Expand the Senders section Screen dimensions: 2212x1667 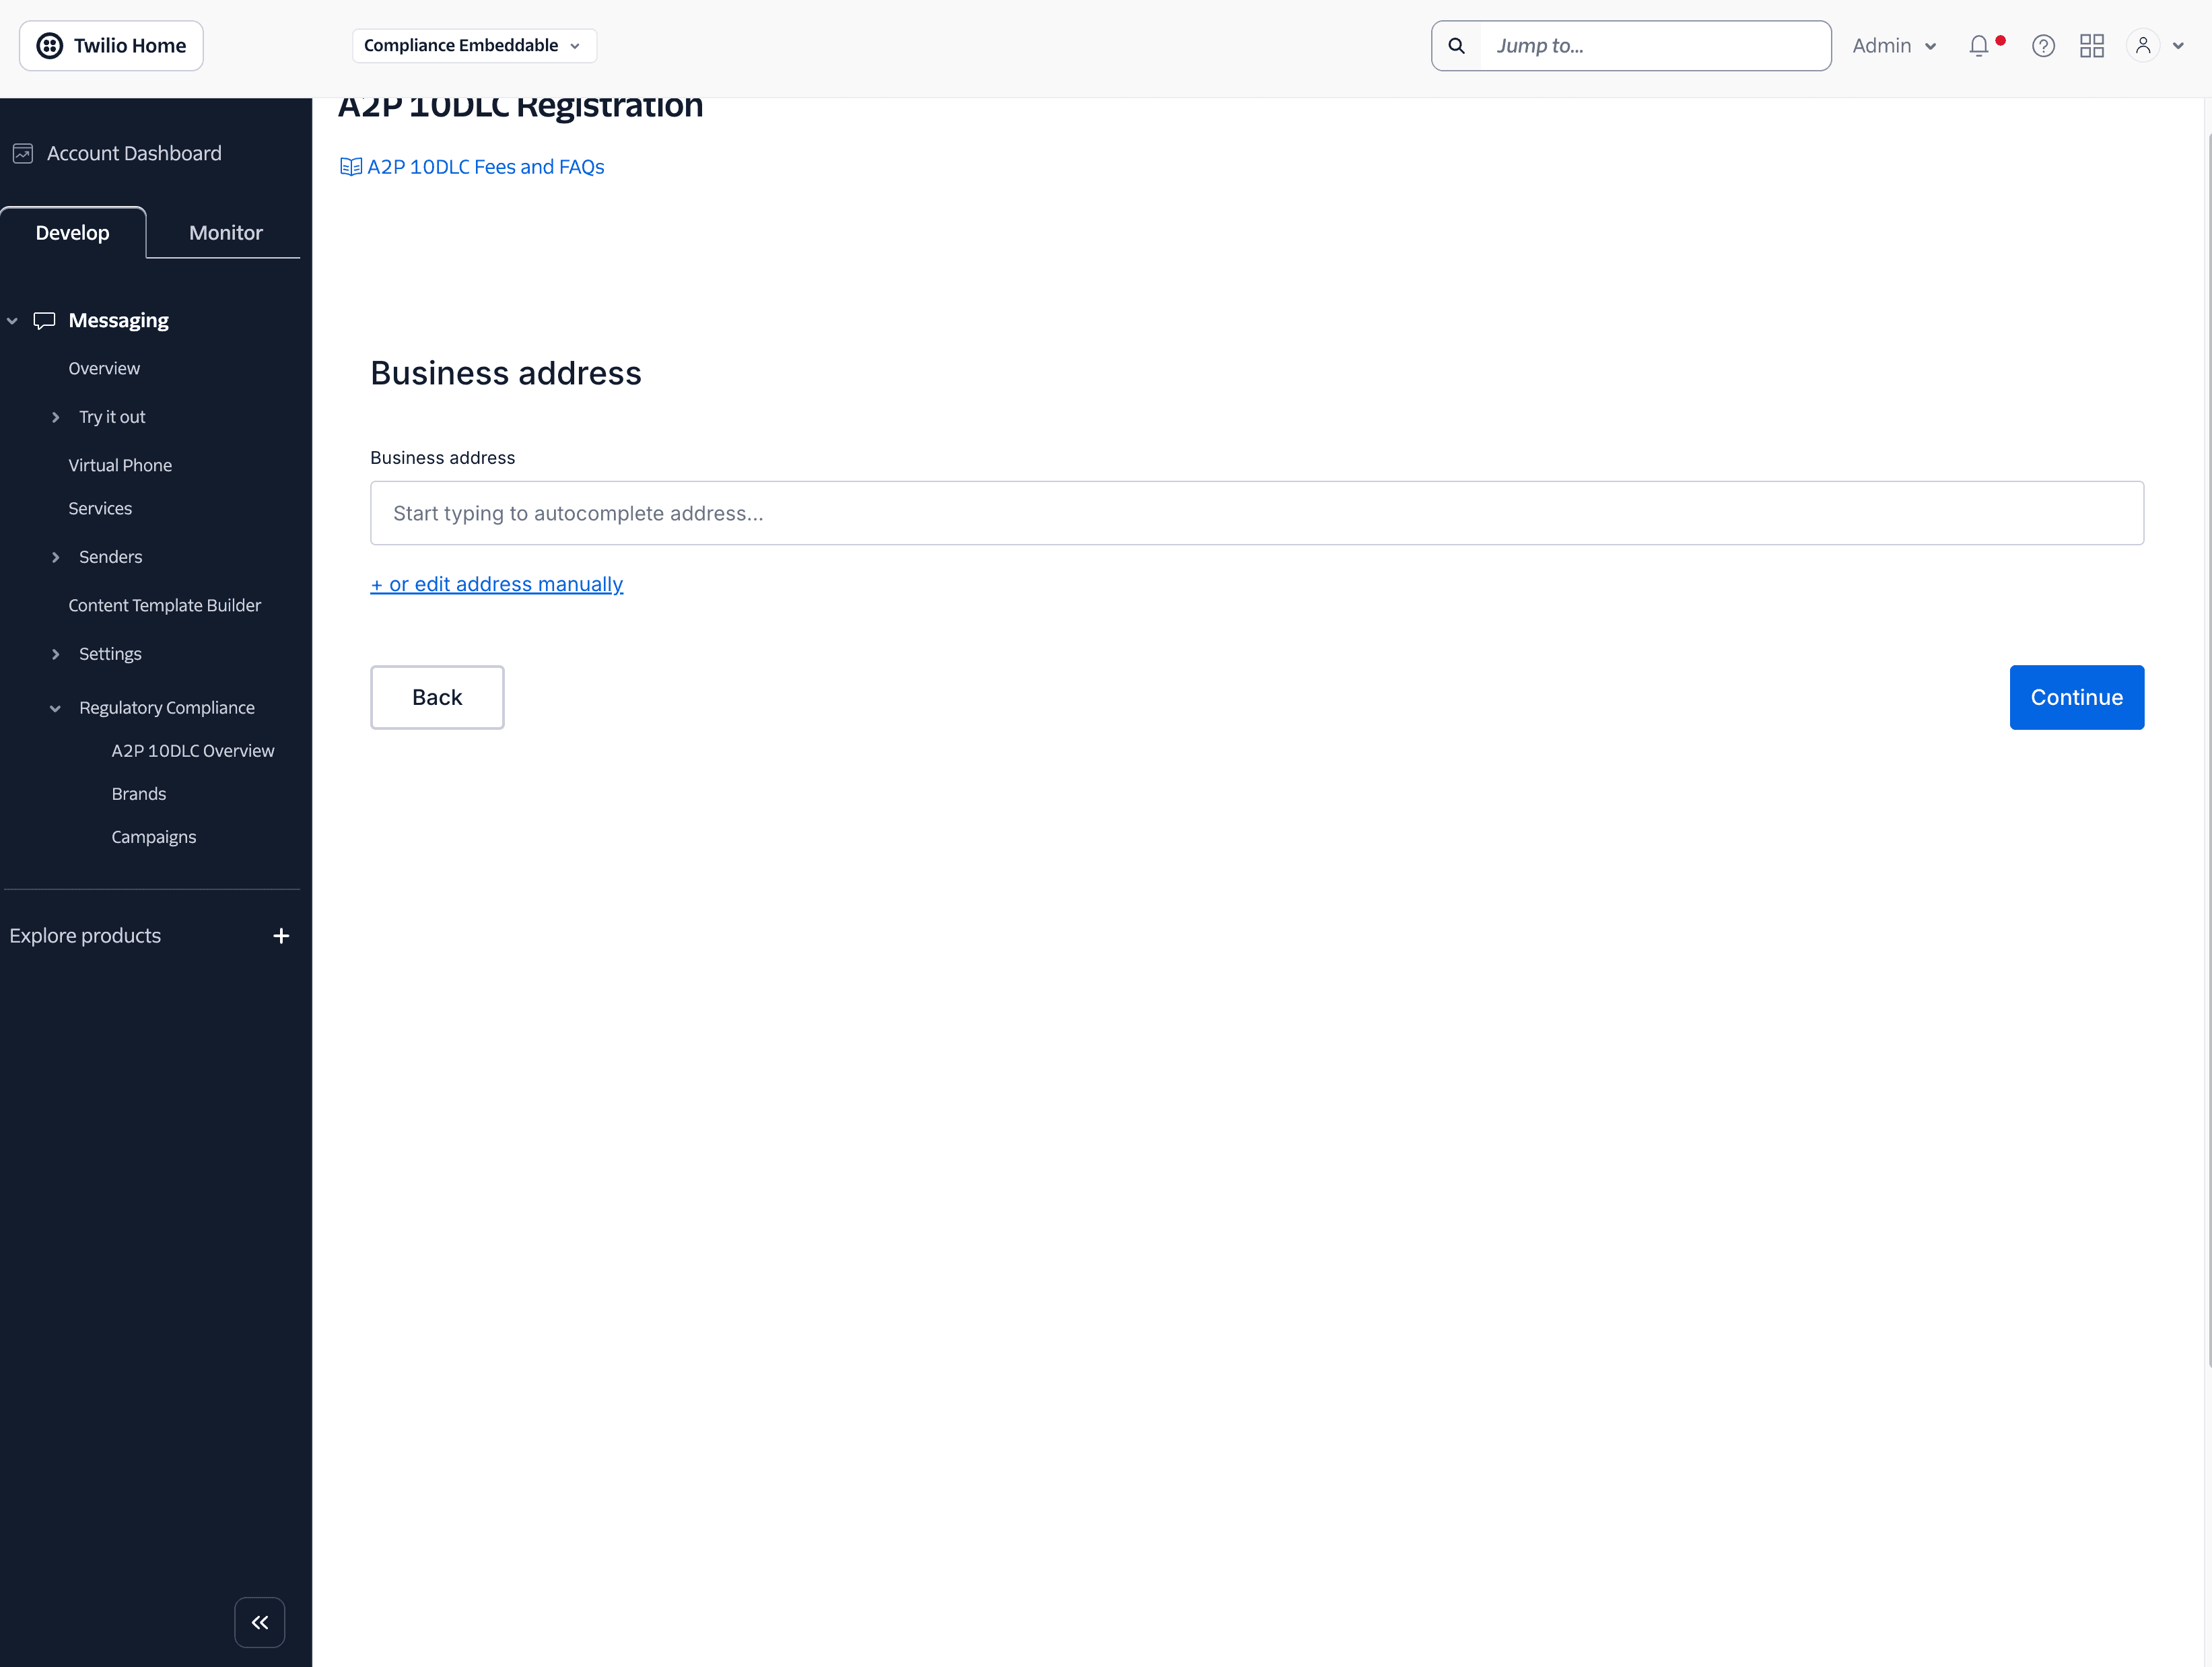point(57,557)
